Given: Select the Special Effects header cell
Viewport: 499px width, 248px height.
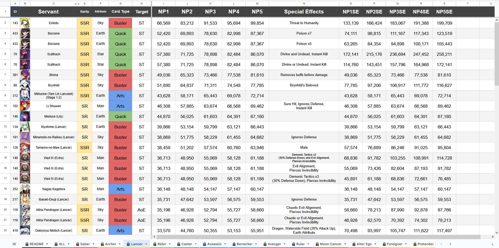Looking at the screenshot, I should pyautogui.click(x=304, y=12).
